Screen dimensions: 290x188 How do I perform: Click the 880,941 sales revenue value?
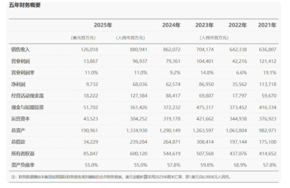[138, 49]
